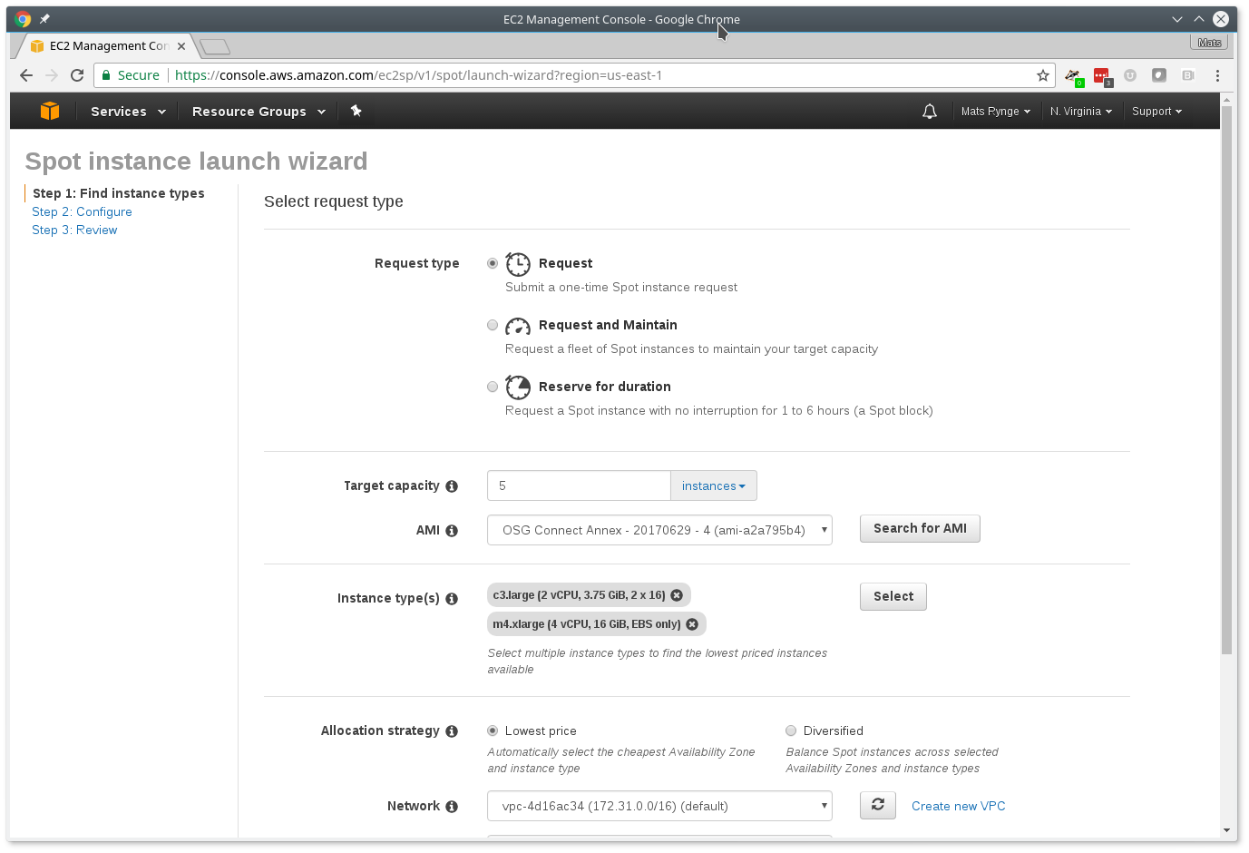Click the extension icon with green badge
Viewport: 1249px width, 853px height.
(x=1074, y=76)
